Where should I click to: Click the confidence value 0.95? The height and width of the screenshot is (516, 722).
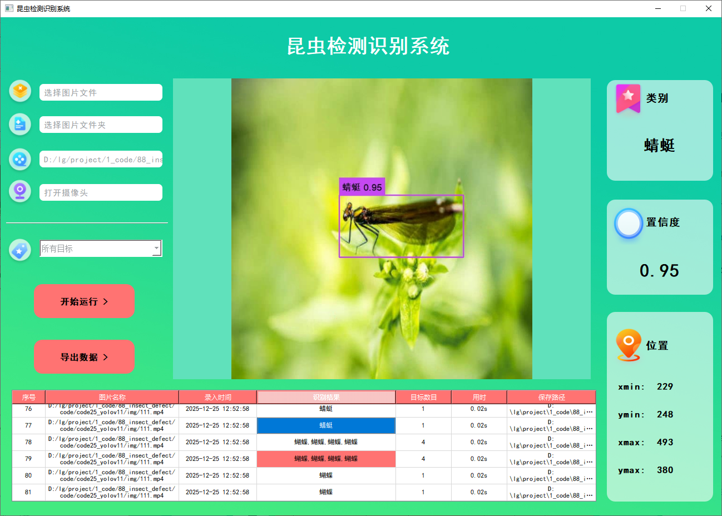[x=659, y=271]
